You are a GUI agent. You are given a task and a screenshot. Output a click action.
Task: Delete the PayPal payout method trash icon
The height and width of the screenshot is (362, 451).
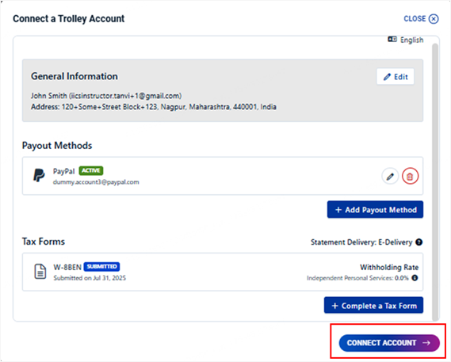tap(410, 177)
